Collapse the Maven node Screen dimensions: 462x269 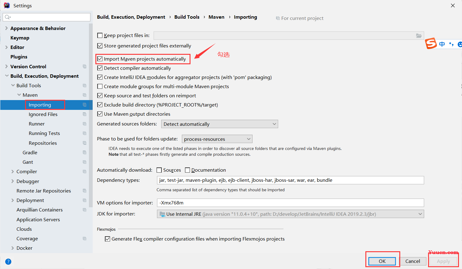19,95
